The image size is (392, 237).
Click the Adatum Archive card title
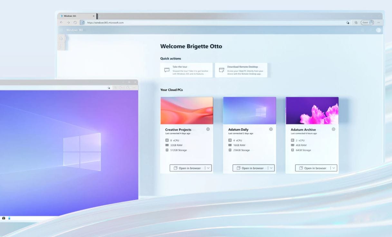click(303, 130)
